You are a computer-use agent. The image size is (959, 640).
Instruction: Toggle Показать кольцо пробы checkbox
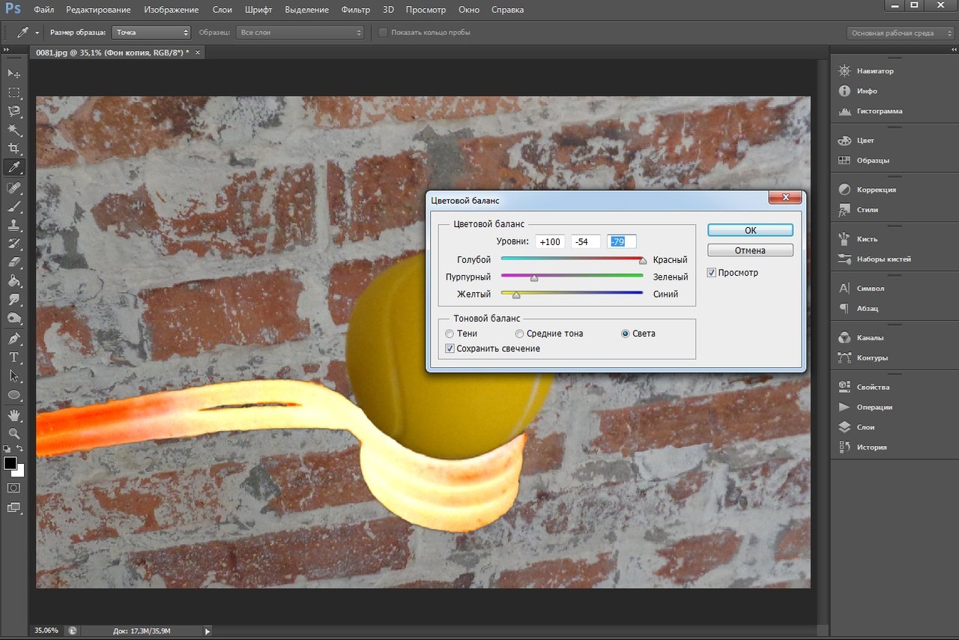coord(383,33)
